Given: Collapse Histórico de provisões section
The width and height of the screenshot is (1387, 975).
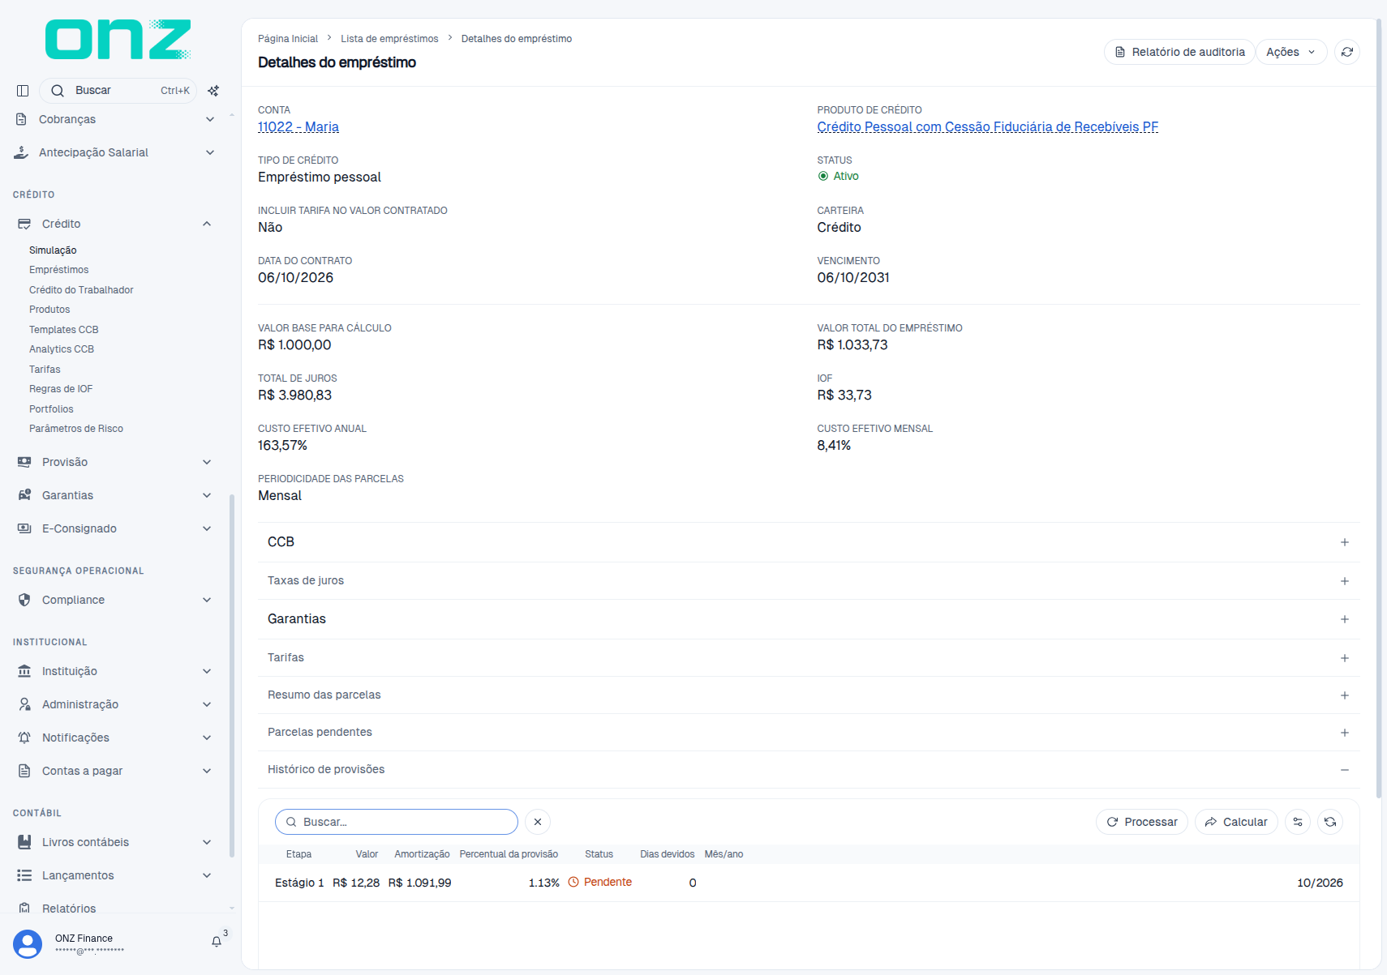Looking at the screenshot, I should tap(809, 770).
